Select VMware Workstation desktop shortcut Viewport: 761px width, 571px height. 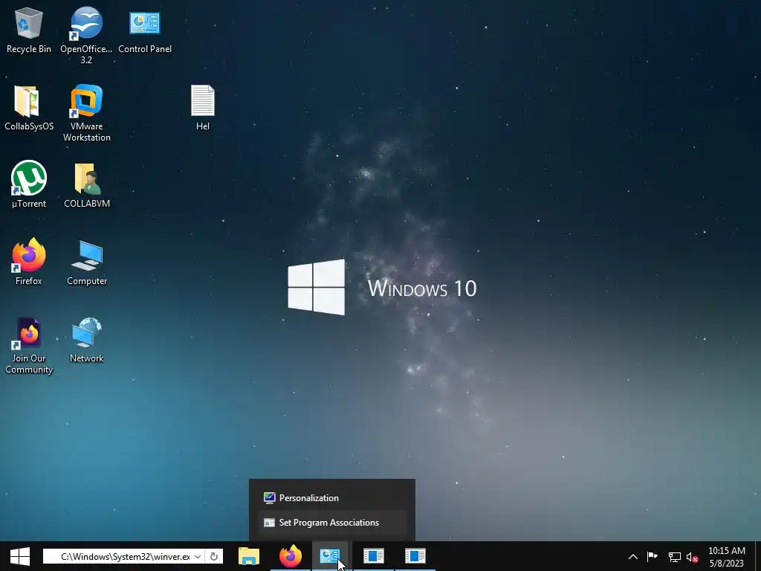(86, 113)
